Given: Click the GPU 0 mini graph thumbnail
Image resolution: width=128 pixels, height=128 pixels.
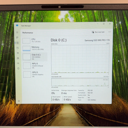Looking at the screenshot, I should 27,74.
